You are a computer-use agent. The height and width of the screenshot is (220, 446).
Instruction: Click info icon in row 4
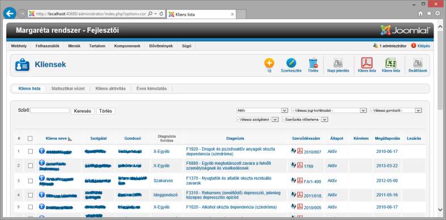pyautogui.click(x=42, y=195)
